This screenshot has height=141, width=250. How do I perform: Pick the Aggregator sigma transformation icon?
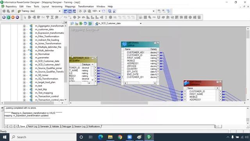(52, 17)
